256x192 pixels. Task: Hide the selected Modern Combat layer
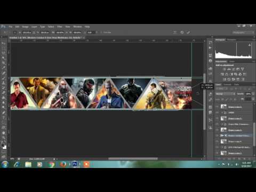(x=217, y=135)
